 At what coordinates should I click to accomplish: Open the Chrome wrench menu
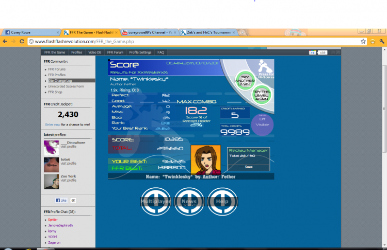[x=382, y=41]
